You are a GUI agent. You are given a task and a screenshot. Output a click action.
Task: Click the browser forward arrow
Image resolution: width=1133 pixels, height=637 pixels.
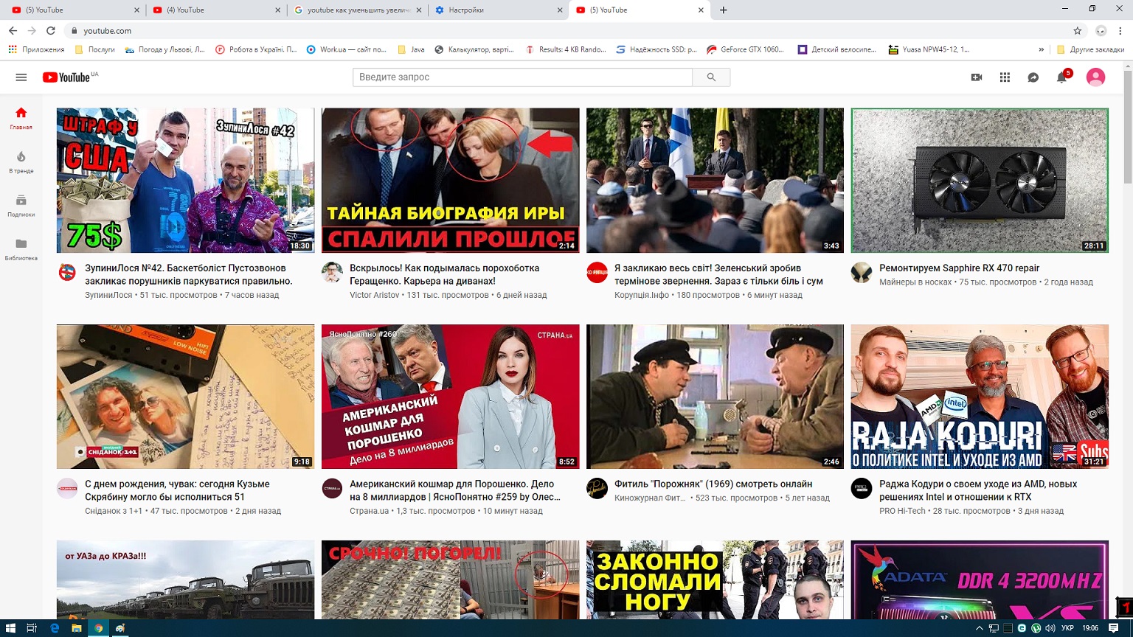coord(32,31)
